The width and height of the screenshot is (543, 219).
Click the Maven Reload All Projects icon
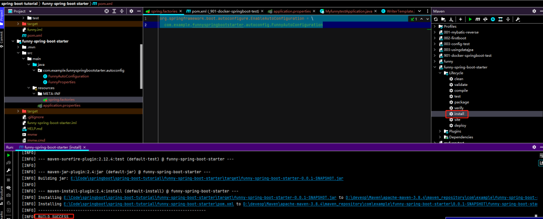tap(436, 19)
